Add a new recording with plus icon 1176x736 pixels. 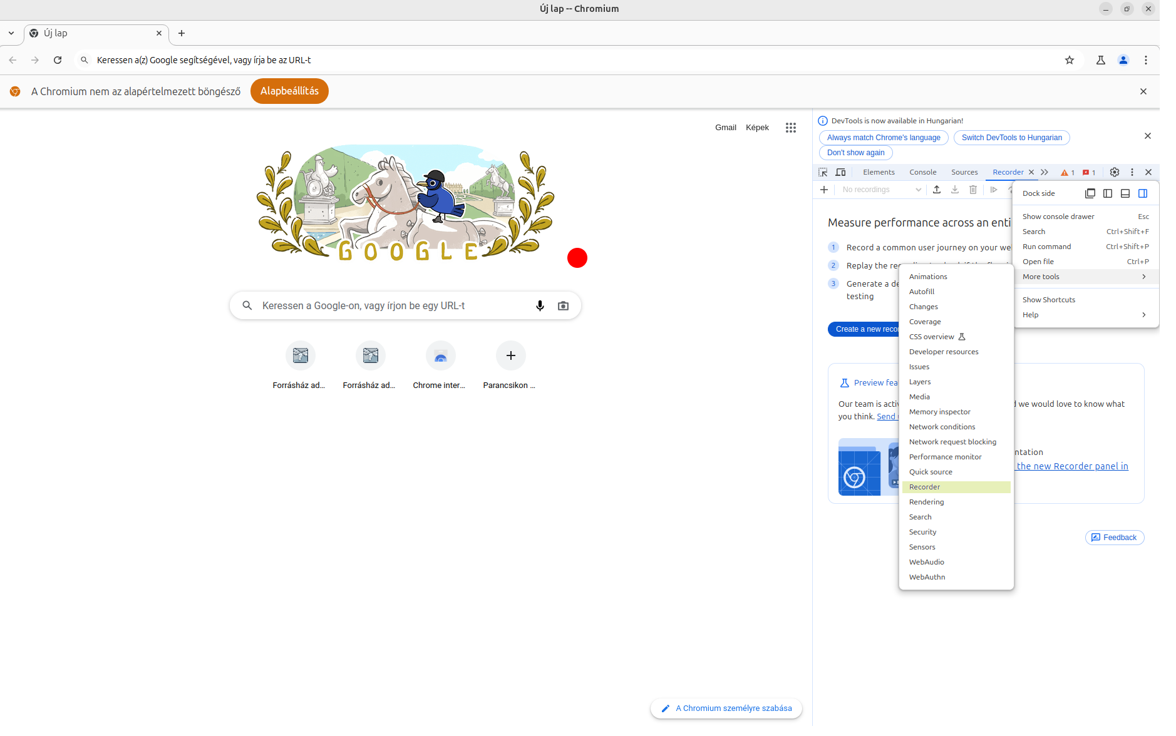point(824,190)
